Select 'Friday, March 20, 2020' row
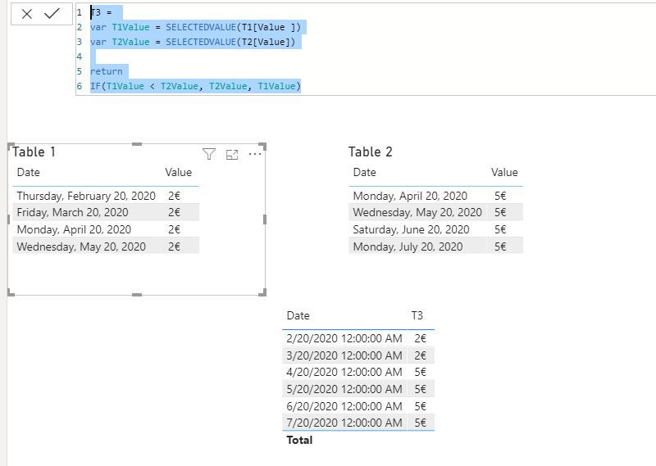Screen dimensions: 656x466 coord(106,212)
